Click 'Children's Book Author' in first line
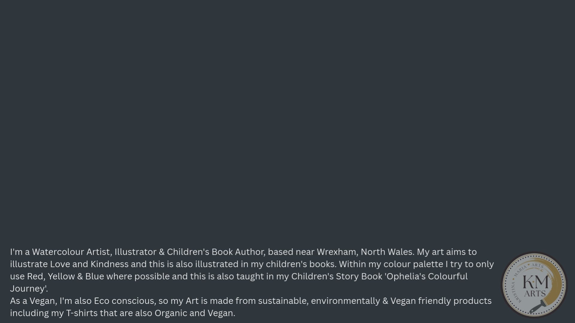The width and height of the screenshot is (575, 323). pos(216,252)
